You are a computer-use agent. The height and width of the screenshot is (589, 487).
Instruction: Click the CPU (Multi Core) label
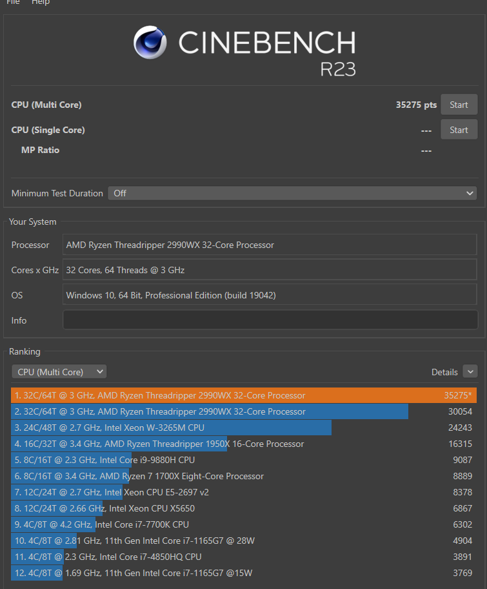[46, 105]
